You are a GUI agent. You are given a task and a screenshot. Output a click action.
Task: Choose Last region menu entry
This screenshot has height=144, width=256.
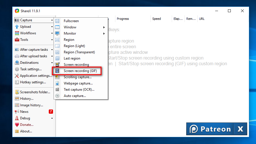[x=81, y=58]
